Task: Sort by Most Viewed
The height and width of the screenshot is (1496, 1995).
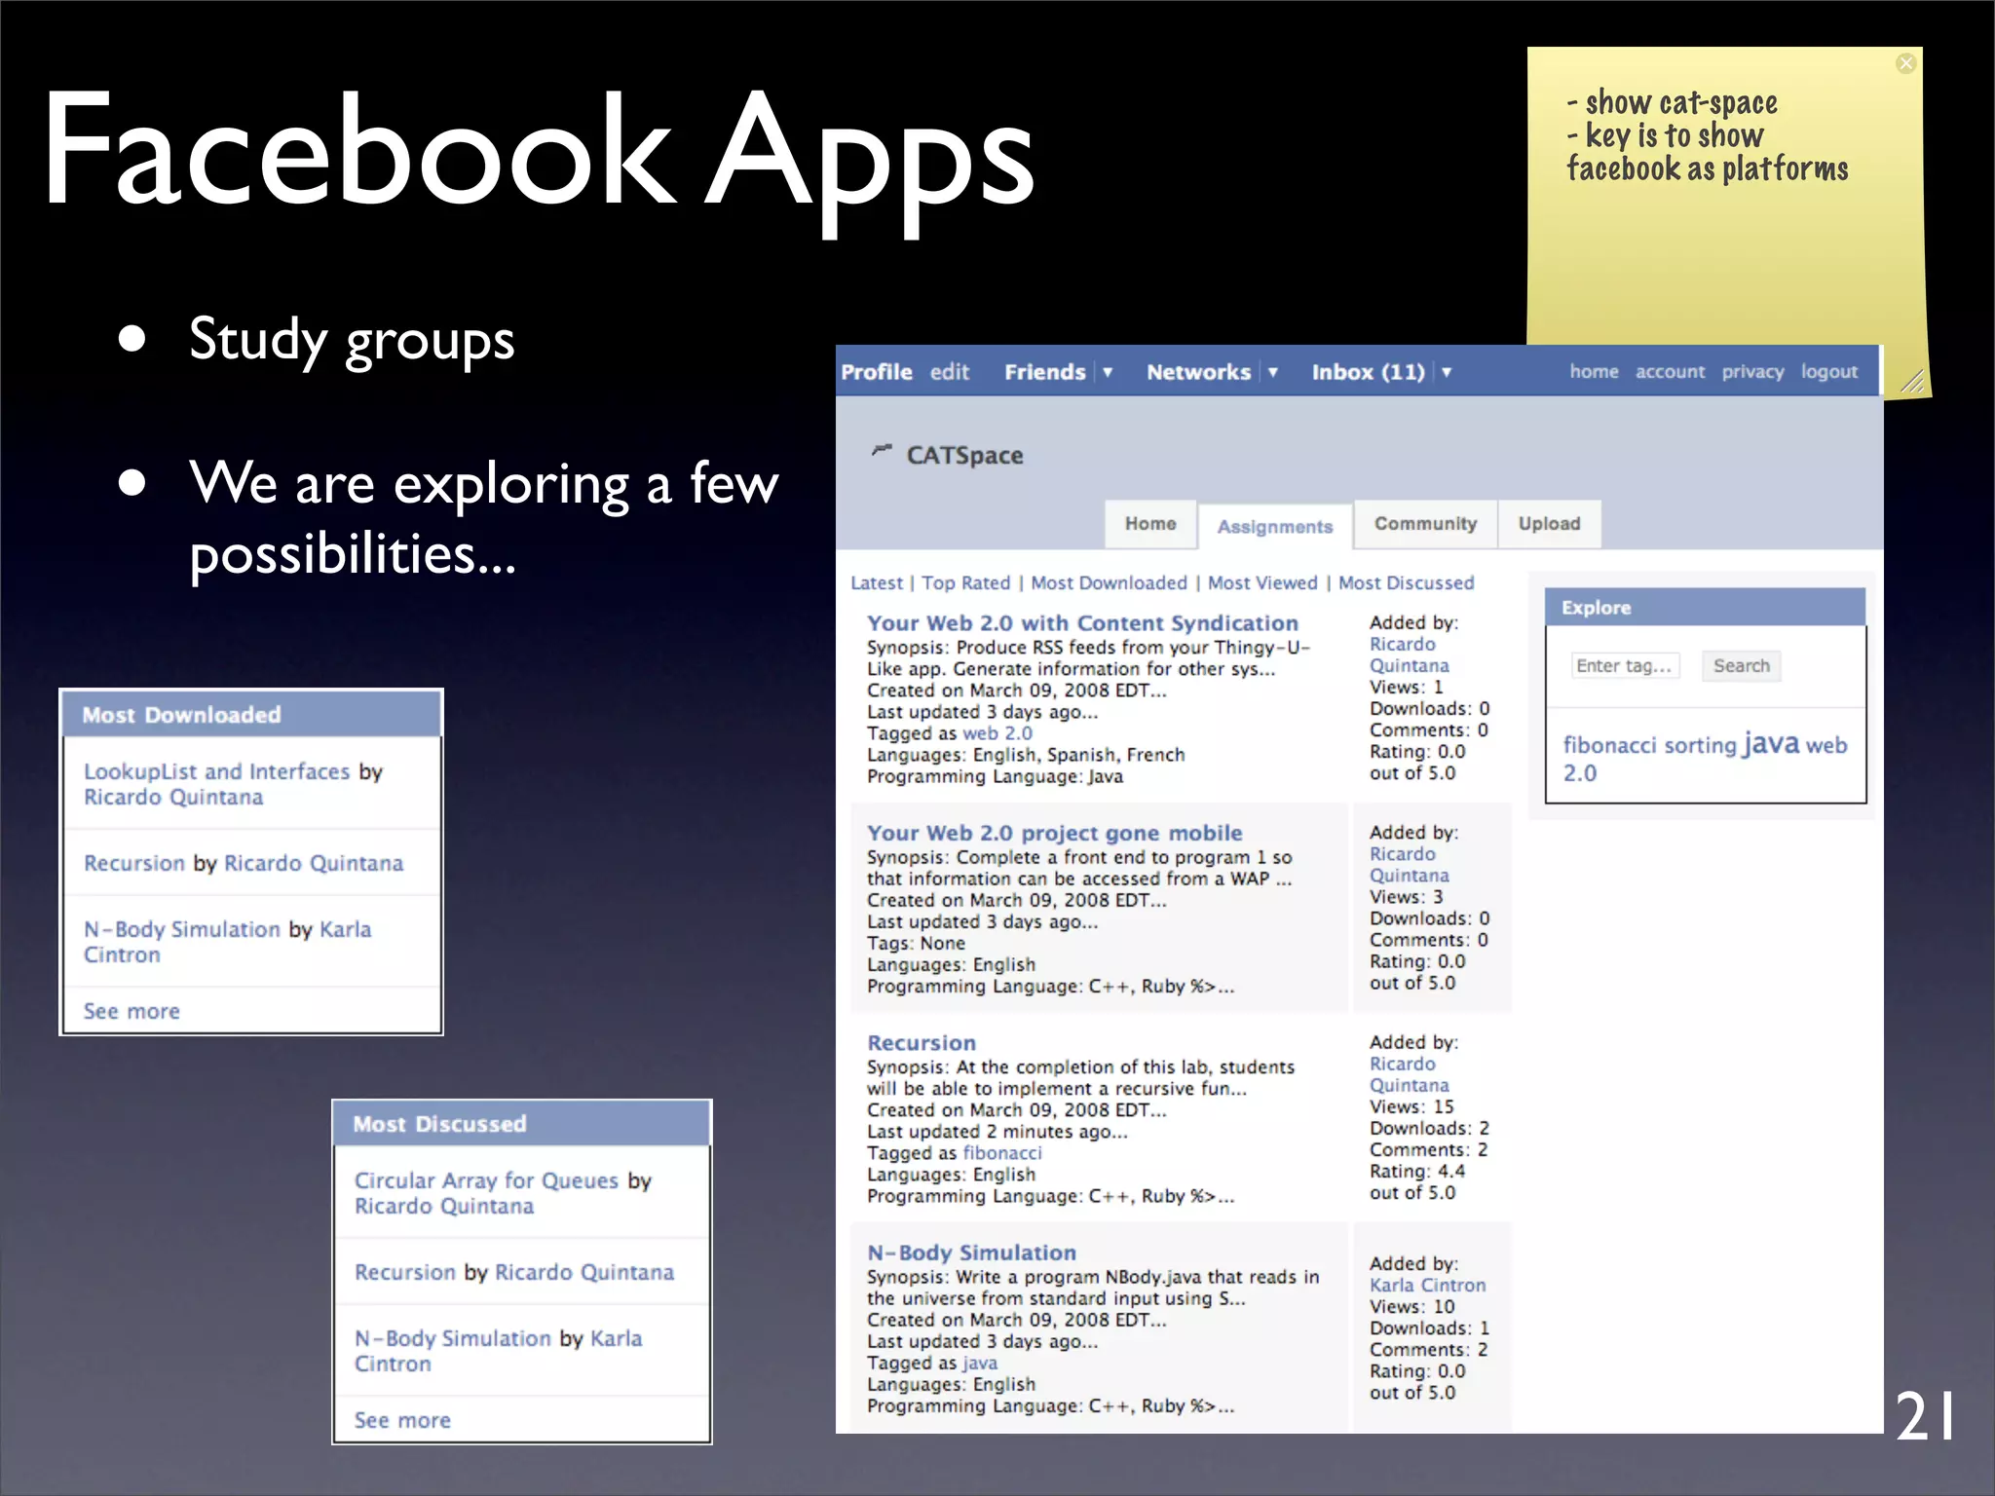Action: (1262, 583)
